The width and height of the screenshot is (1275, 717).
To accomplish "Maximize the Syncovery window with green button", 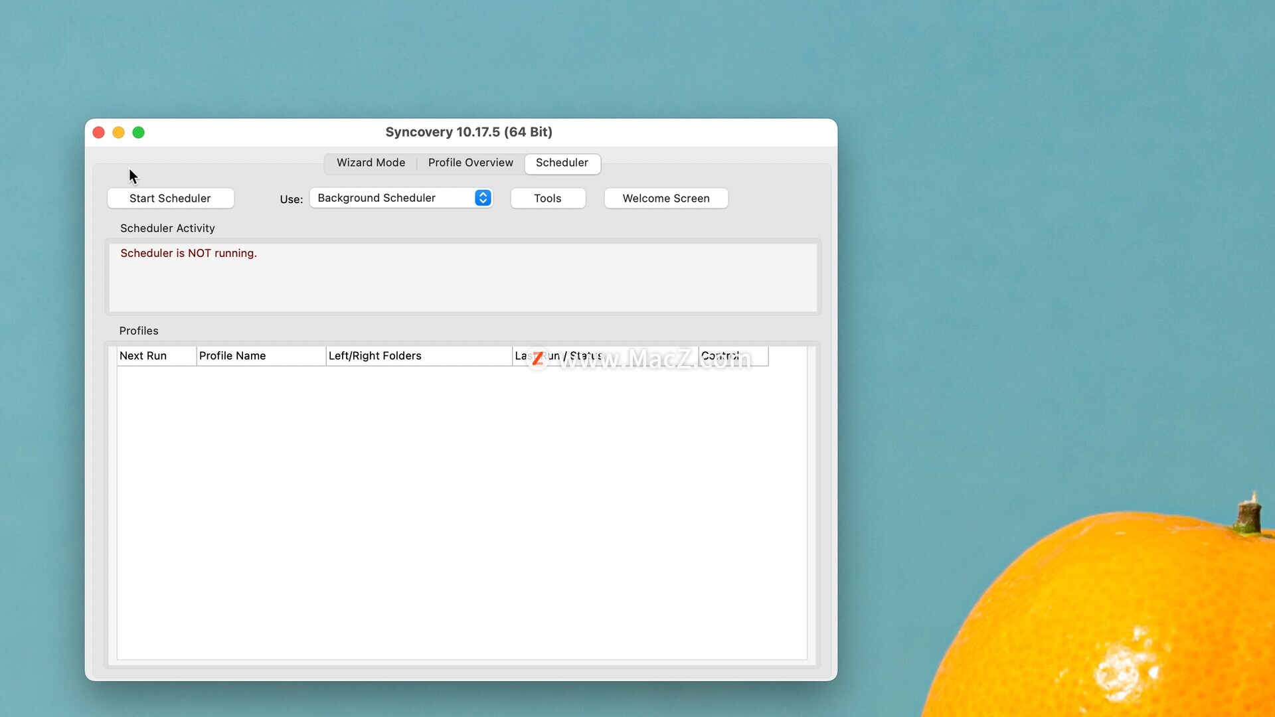I will pyautogui.click(x=139, y=133).
